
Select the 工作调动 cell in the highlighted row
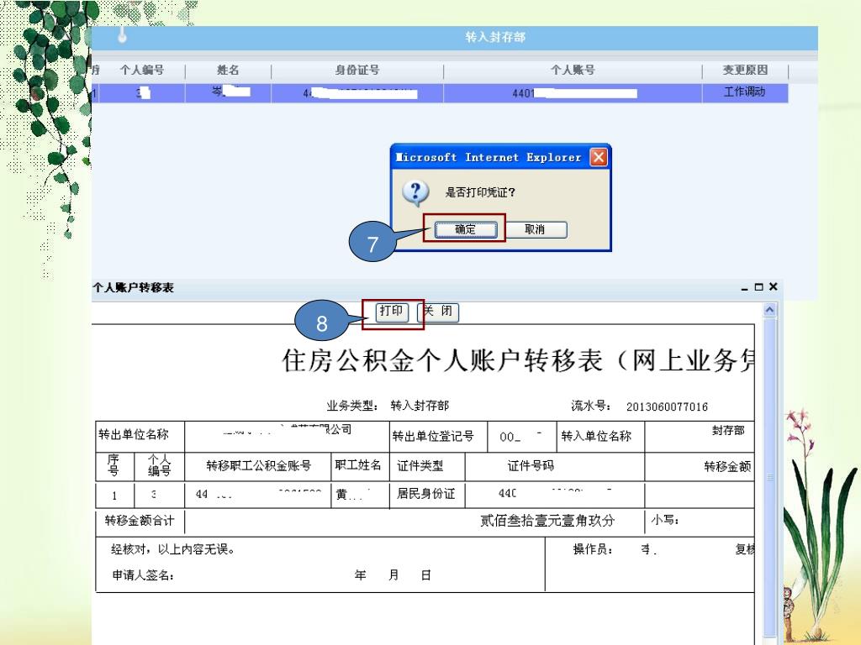click(745, 92)
